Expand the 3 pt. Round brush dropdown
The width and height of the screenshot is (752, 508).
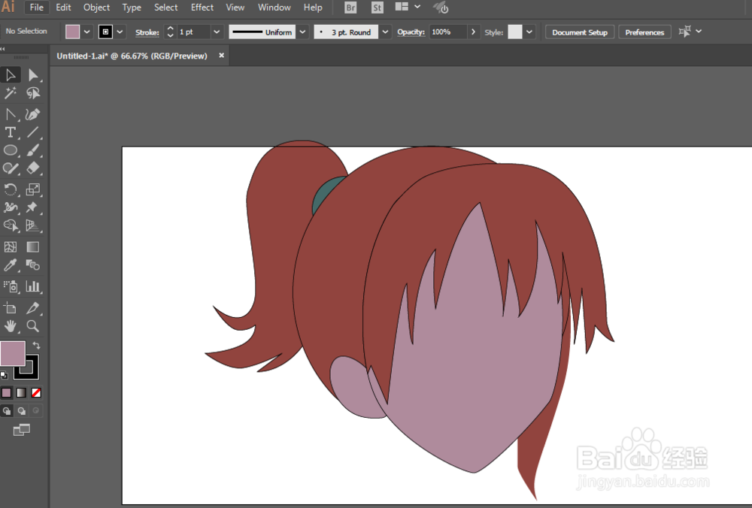[x=385, y=32]
